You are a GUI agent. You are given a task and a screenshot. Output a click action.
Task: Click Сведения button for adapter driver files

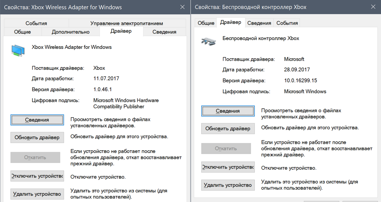[x=37, y=120]
